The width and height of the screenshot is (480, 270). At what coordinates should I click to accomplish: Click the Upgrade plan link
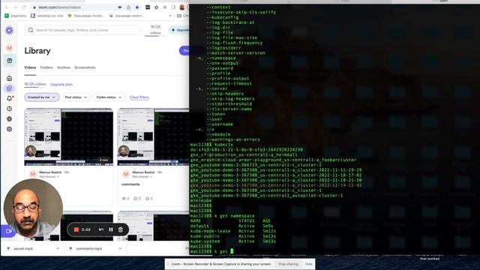point(61,85)
